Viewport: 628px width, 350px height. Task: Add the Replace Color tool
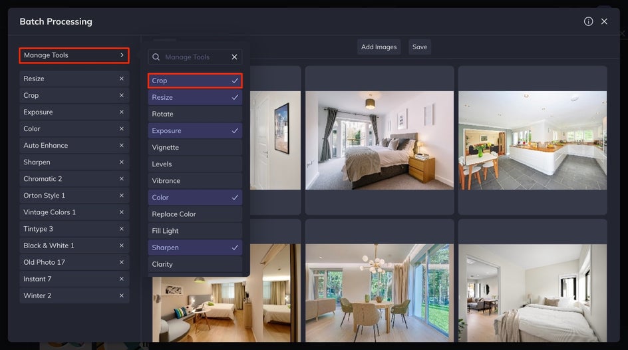coord(195,214)
